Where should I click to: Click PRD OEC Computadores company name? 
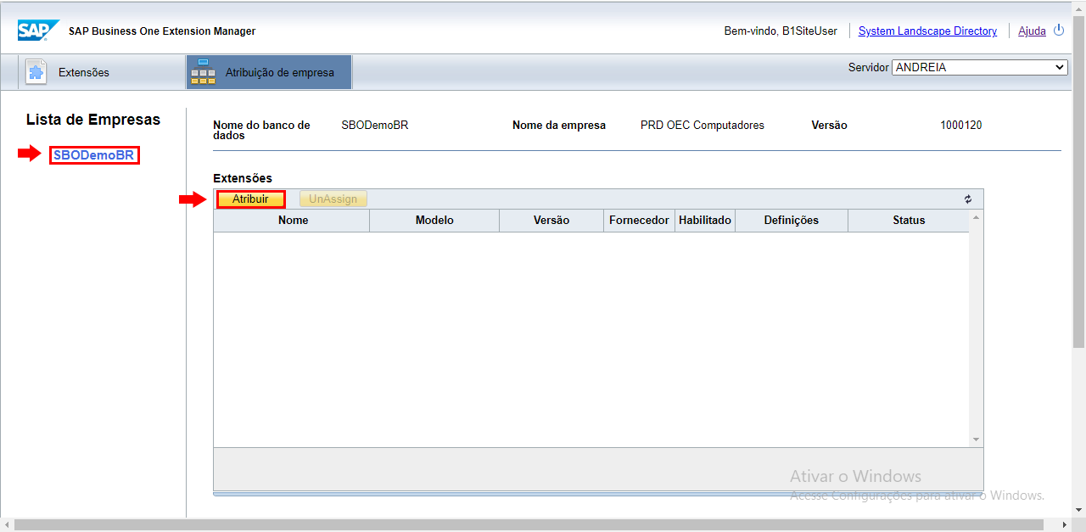point(703,125)
